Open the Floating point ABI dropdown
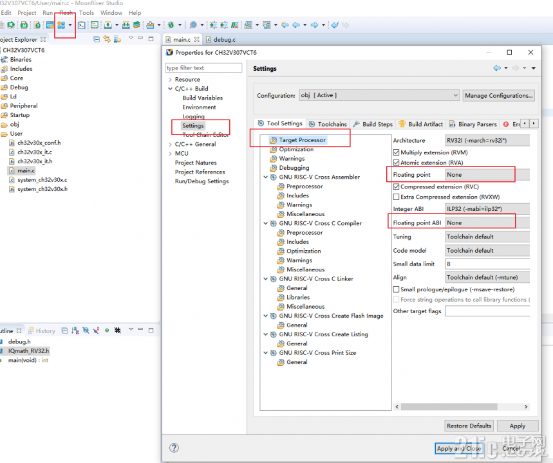 pyautogui.click(x=487, y=222)
